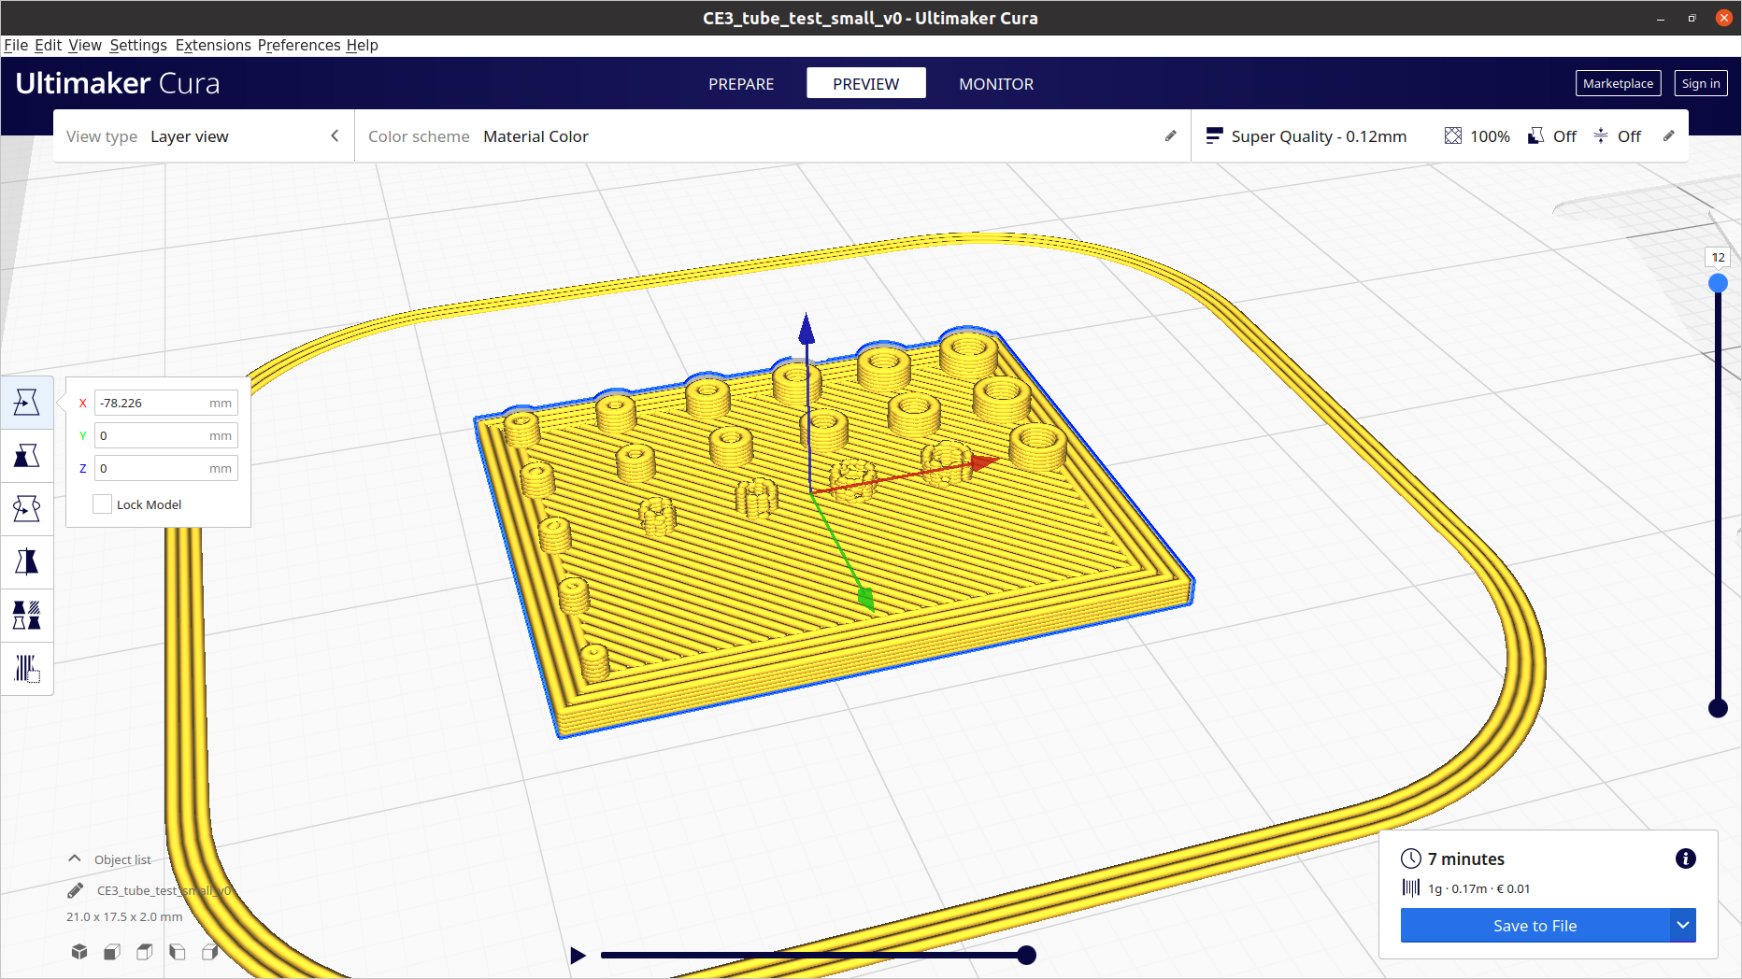Screen dimensions: 1742x979
Task: Enable the Lock Model checkbox
Action: [x=103, y=504]
